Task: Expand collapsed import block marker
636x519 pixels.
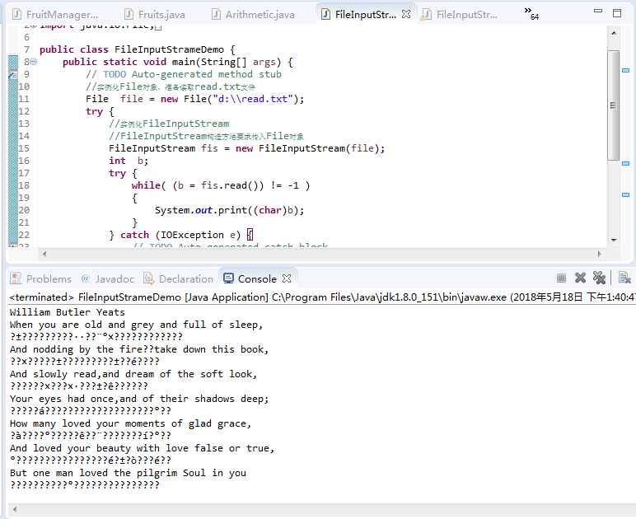Action: pyautogui.click(x=34, y=26)
